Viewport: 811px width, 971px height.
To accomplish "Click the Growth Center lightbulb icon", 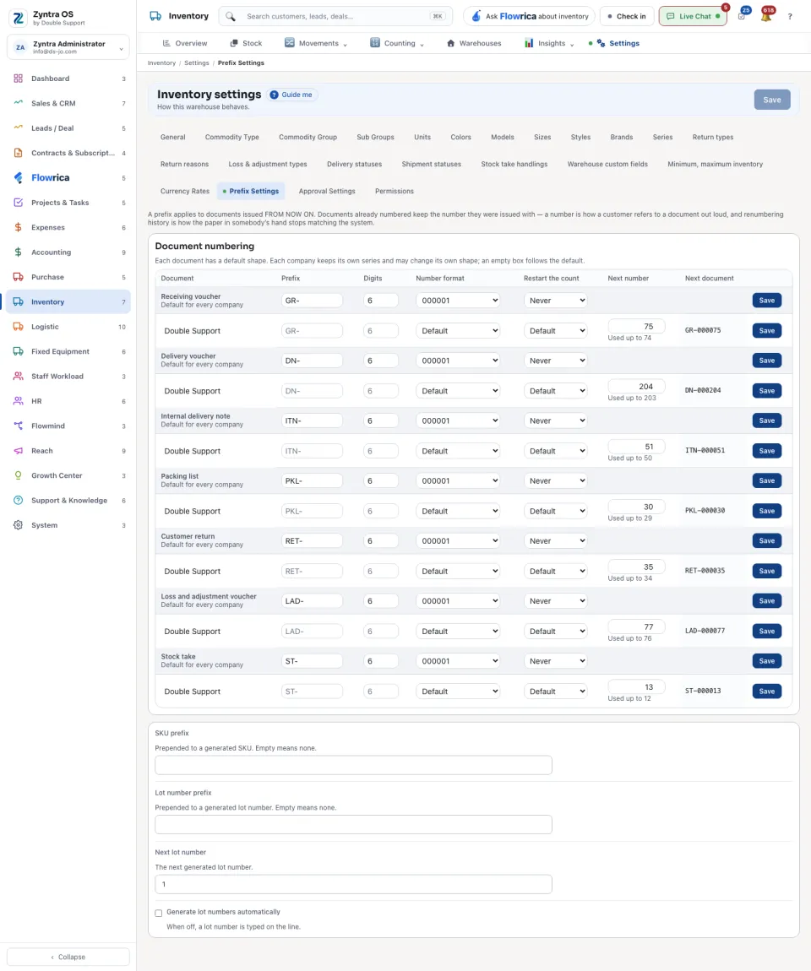I will (x=18, y=475).
